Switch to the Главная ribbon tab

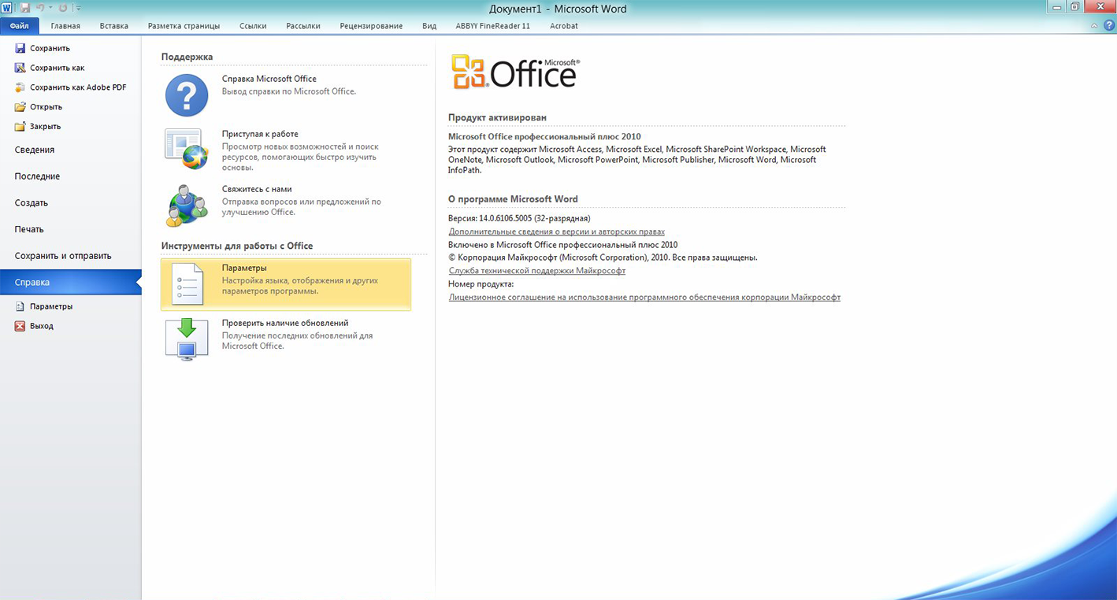click(x=65, y=26)
